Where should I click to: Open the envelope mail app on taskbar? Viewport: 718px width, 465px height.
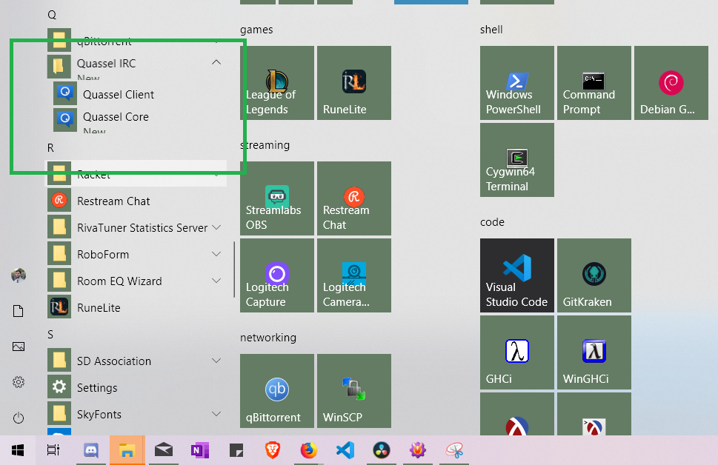[x=164, y=450]
